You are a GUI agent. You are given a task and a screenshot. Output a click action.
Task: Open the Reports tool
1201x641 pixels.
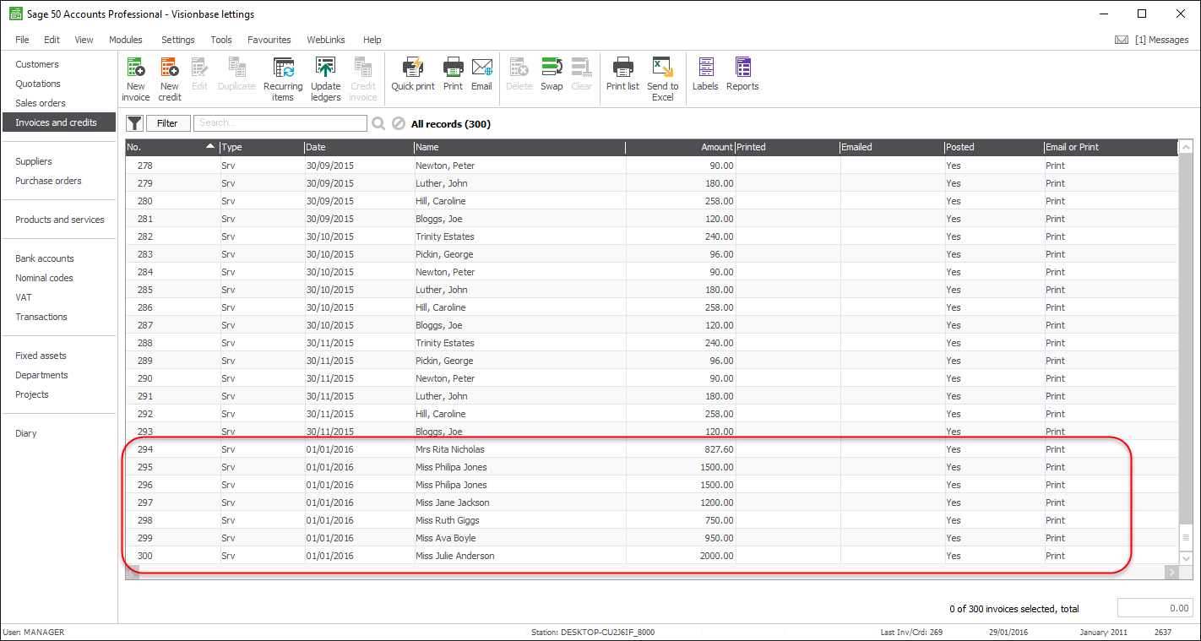[x=742, y=74]
